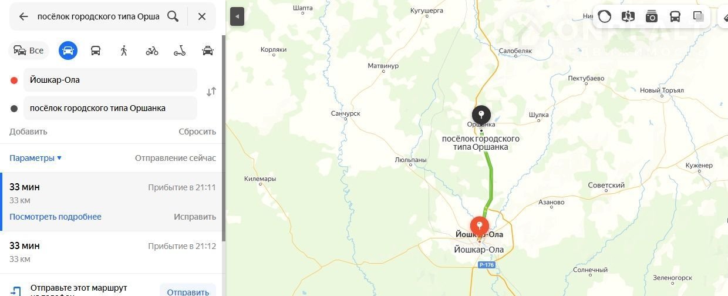Click the magnifier search icon
This screenshot has height=296, width=728.
point(173,16)
